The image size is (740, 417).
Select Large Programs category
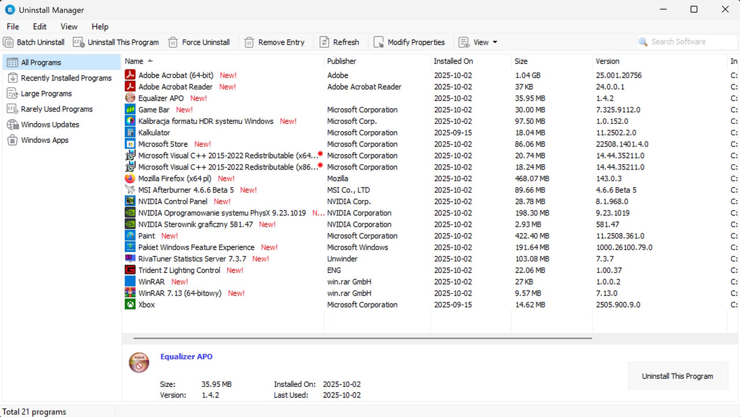62,94
